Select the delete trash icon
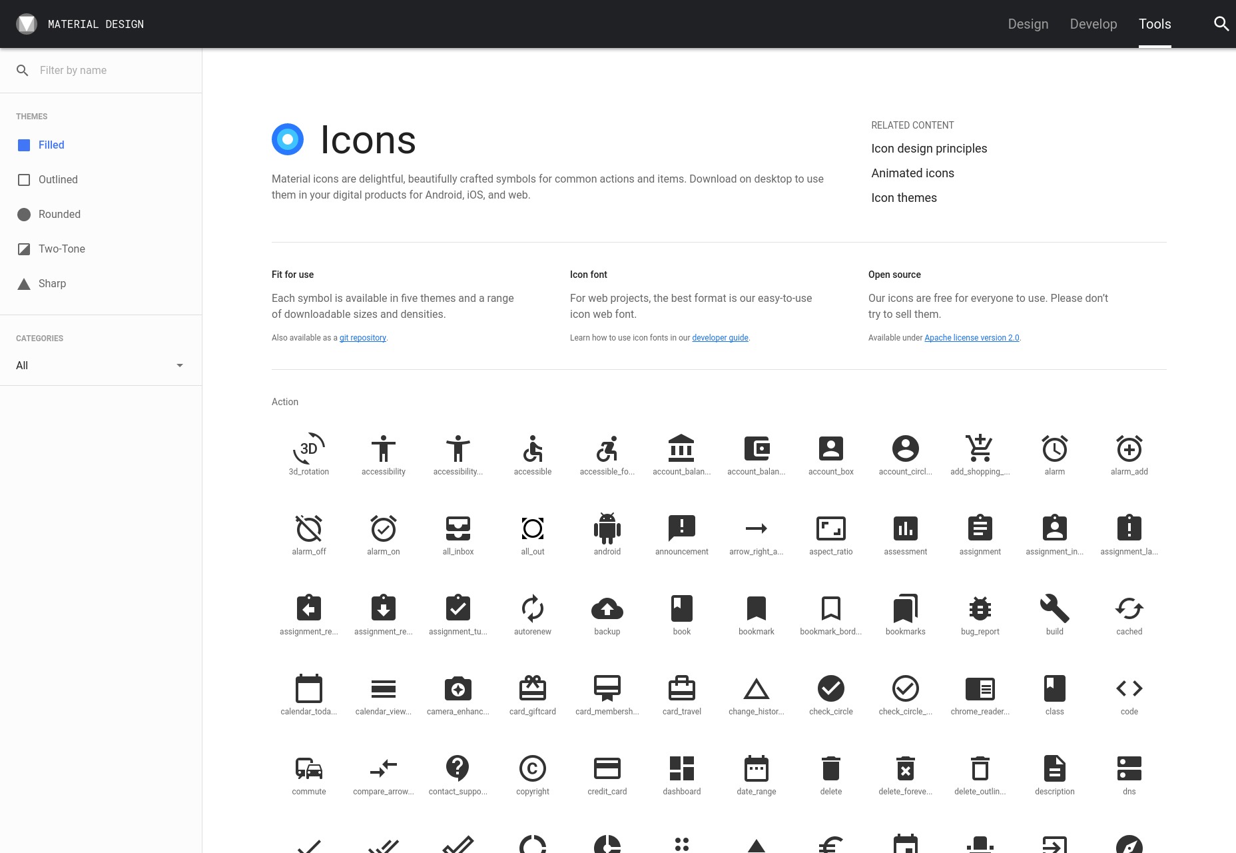This screenshot has width=1236, height=853. click(831, 768)
